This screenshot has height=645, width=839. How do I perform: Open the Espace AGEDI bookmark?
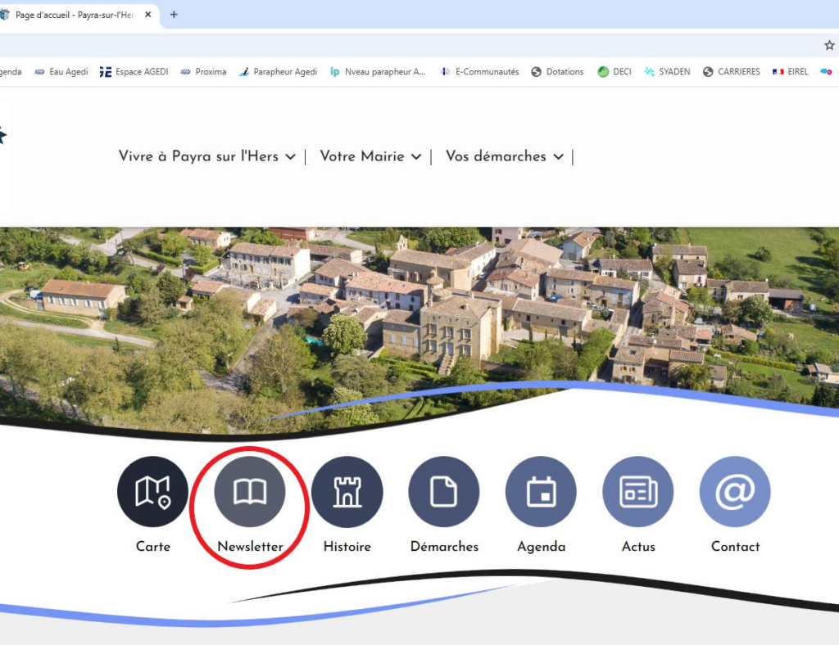(134, 72)
